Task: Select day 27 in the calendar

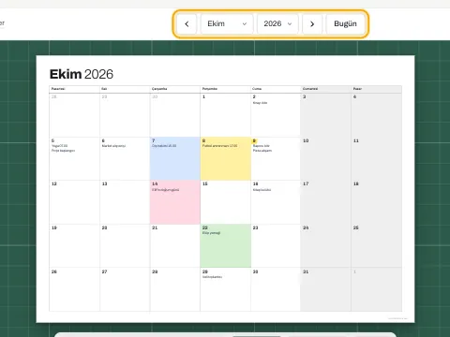Action: point(125,289)
